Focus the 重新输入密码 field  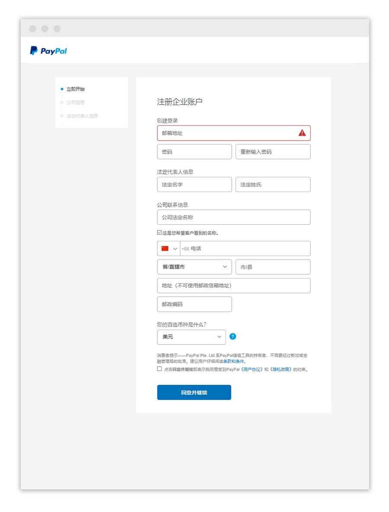273,151
